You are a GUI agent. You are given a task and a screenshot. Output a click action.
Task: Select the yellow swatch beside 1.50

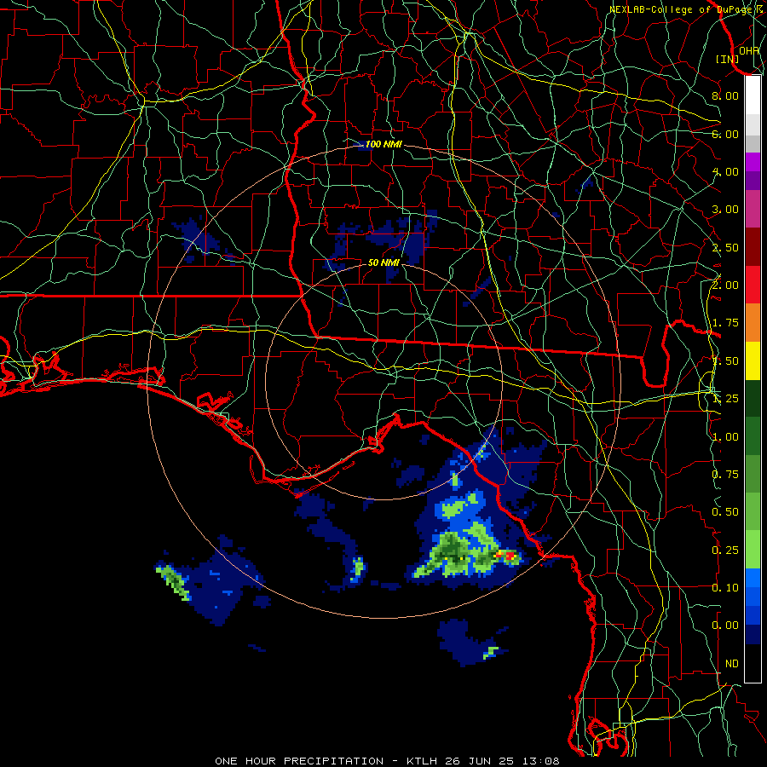pos(753,360)
